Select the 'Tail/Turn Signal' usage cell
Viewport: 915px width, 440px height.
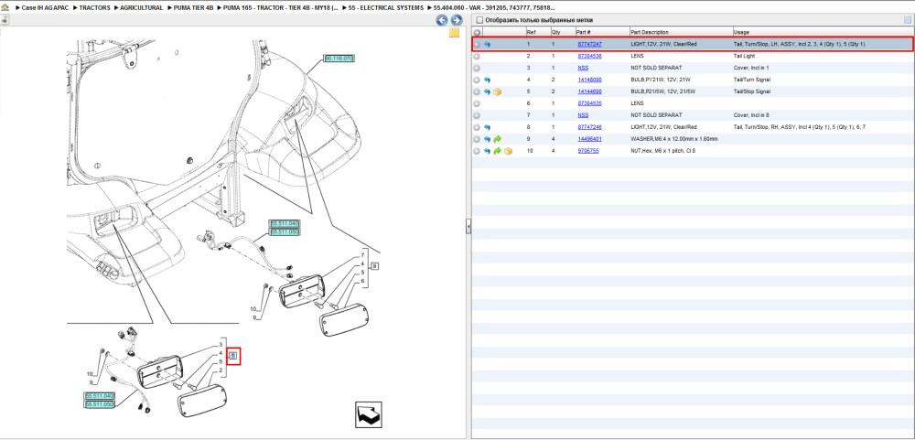point(751,80)
